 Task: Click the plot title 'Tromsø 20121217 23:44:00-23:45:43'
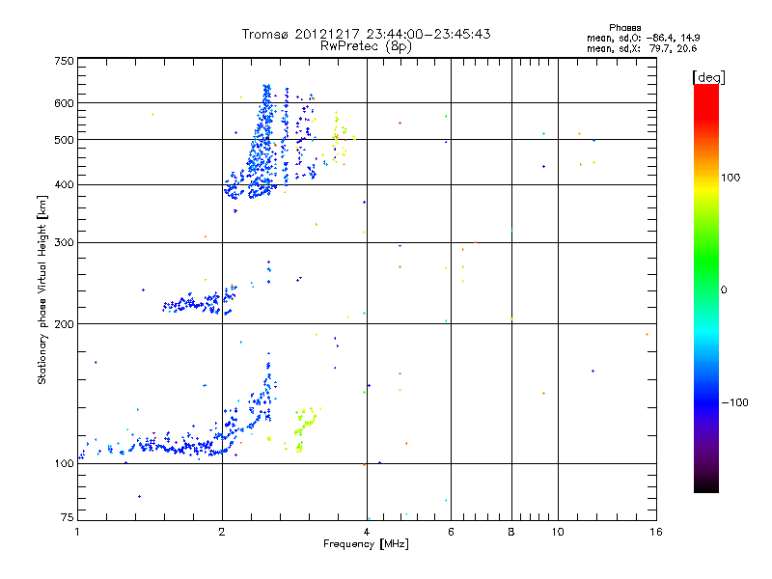[366, 34]
